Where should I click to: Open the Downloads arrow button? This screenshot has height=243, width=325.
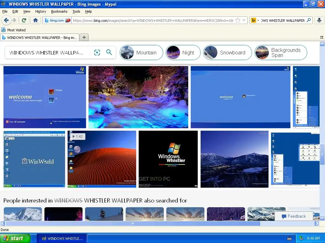click(x=319, y=20)
